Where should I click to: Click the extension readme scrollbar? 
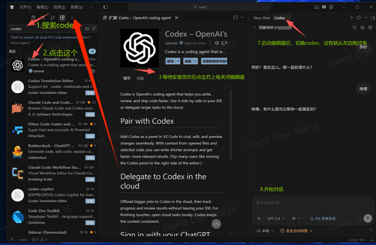231,125
